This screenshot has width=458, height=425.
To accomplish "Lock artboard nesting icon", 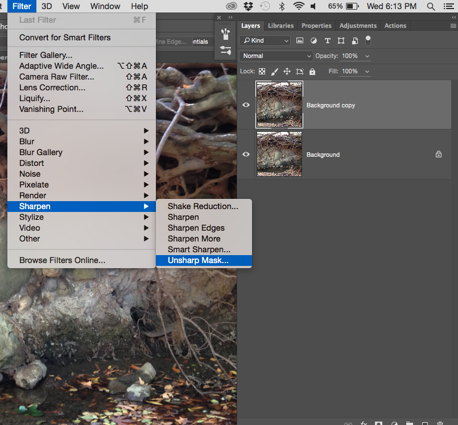I will pos(300,72).
